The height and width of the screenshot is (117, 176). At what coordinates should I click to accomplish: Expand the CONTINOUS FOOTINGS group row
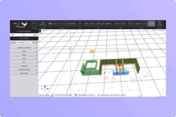tap(24, 47)
